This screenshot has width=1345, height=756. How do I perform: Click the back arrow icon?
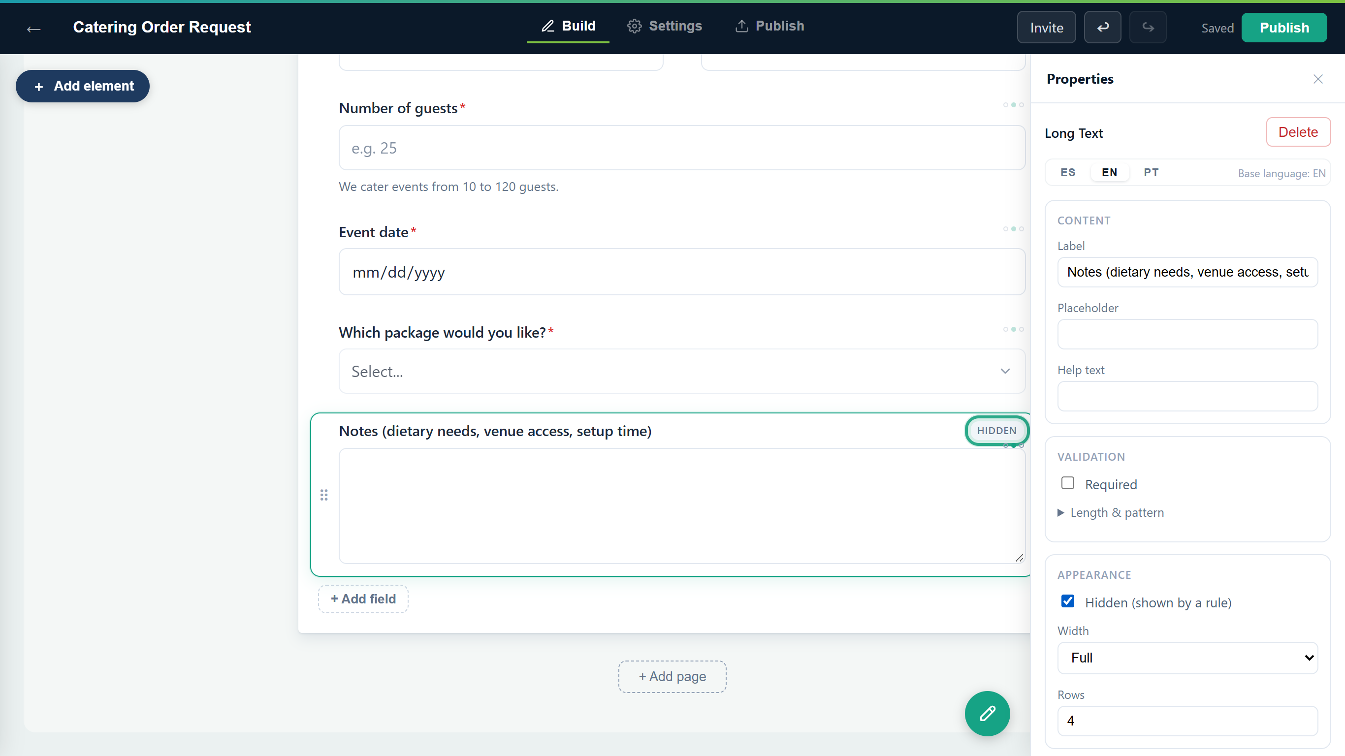[x=33, y=29]
